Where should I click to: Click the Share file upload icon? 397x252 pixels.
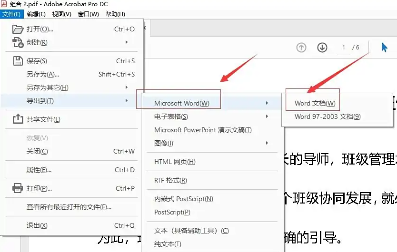(x=18, y=119)
